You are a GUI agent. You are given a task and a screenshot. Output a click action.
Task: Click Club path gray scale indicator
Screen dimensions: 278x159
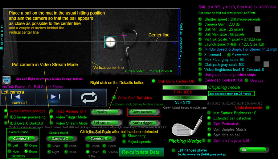(200, 64)
